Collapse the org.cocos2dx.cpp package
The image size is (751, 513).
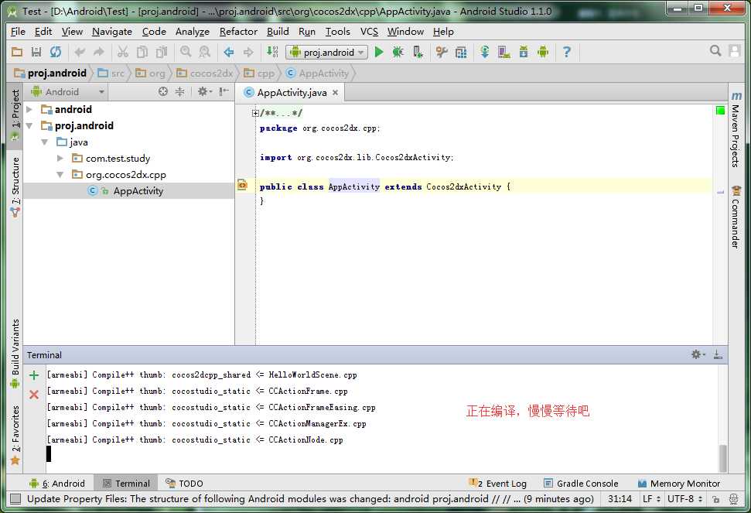(x=60, y=175)
